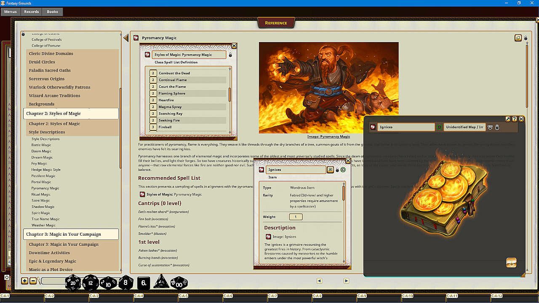
Task: Close the Ignices item window
Action: 348,161
